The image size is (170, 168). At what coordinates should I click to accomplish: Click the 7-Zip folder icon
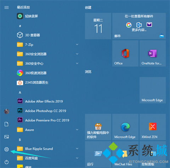pyautogui.click(x=20, y=44)
